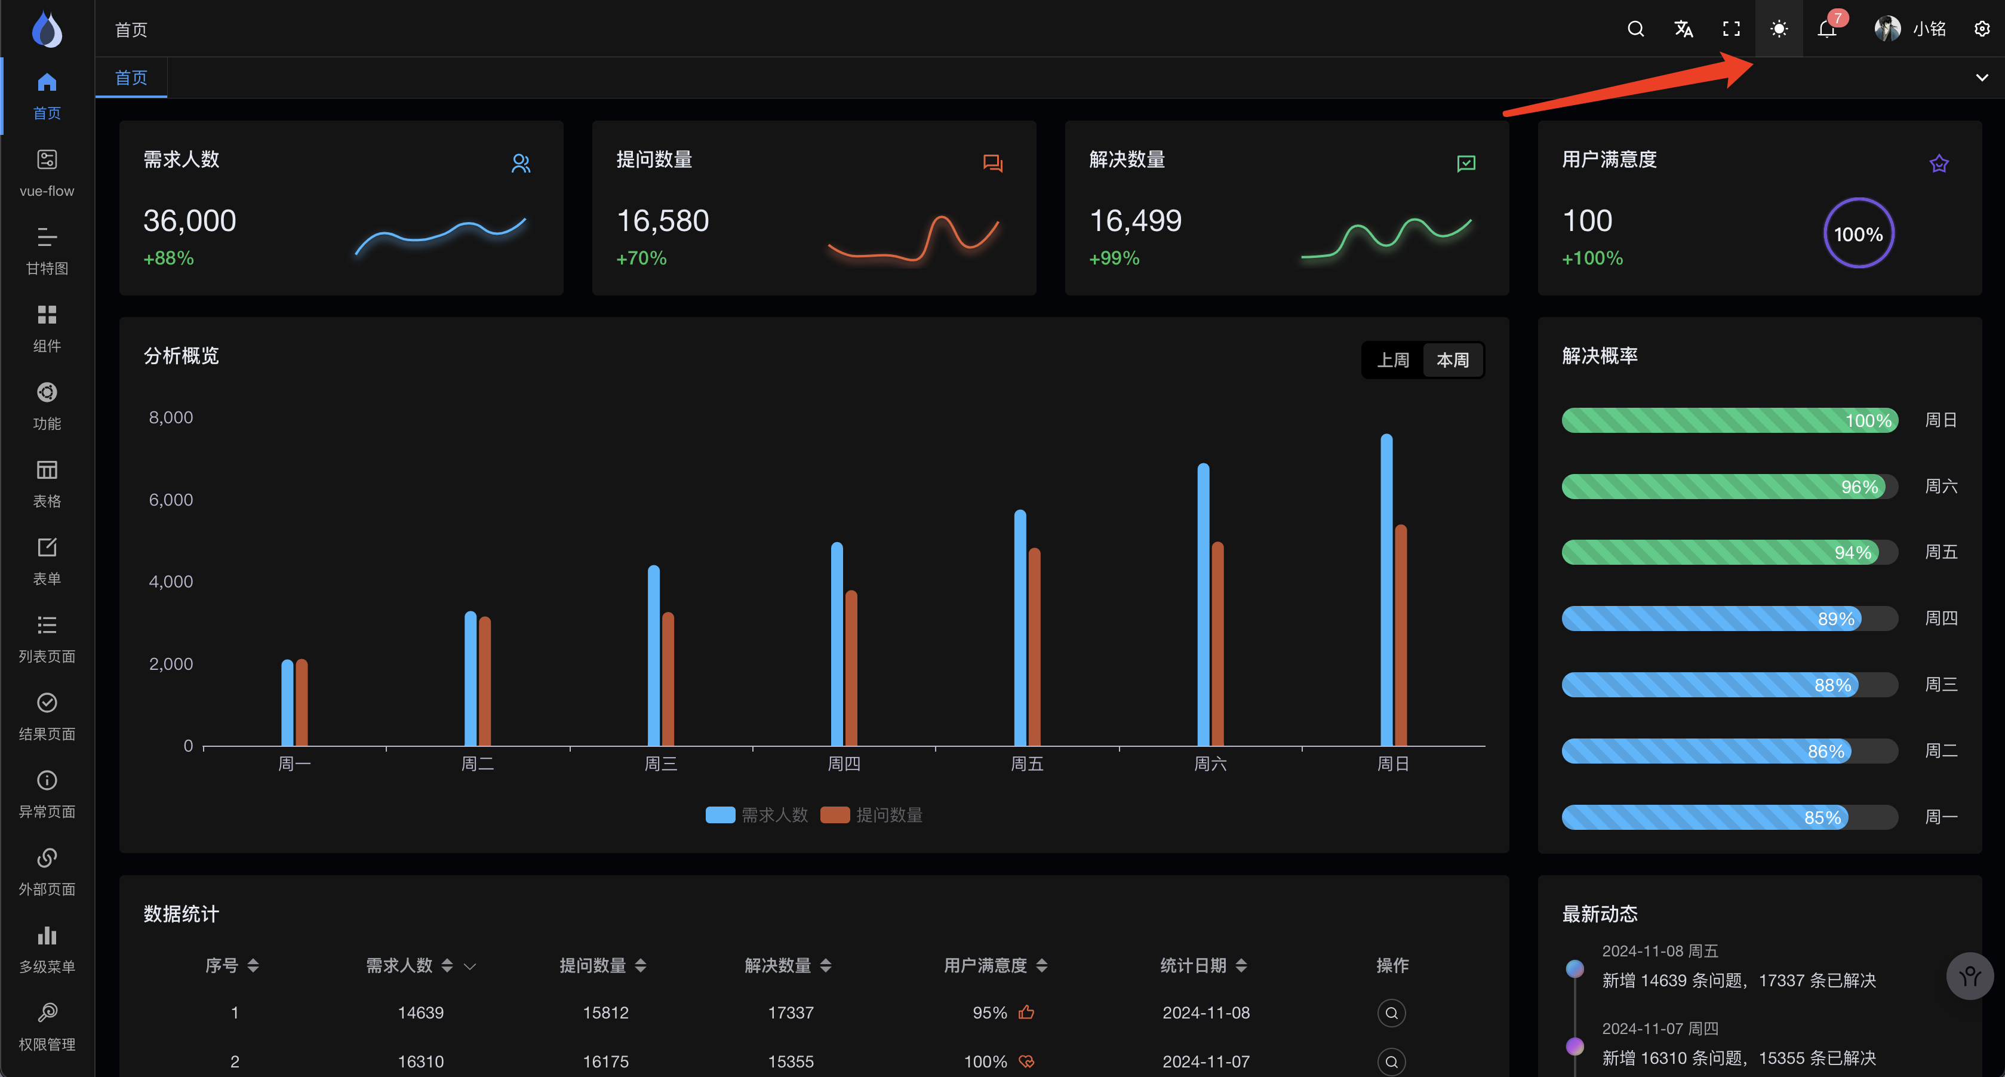The height and width of the screenshot is (1077, 2005).
Task: Enter fullscreen mode via header icon
Action: tap(1731, 30)
